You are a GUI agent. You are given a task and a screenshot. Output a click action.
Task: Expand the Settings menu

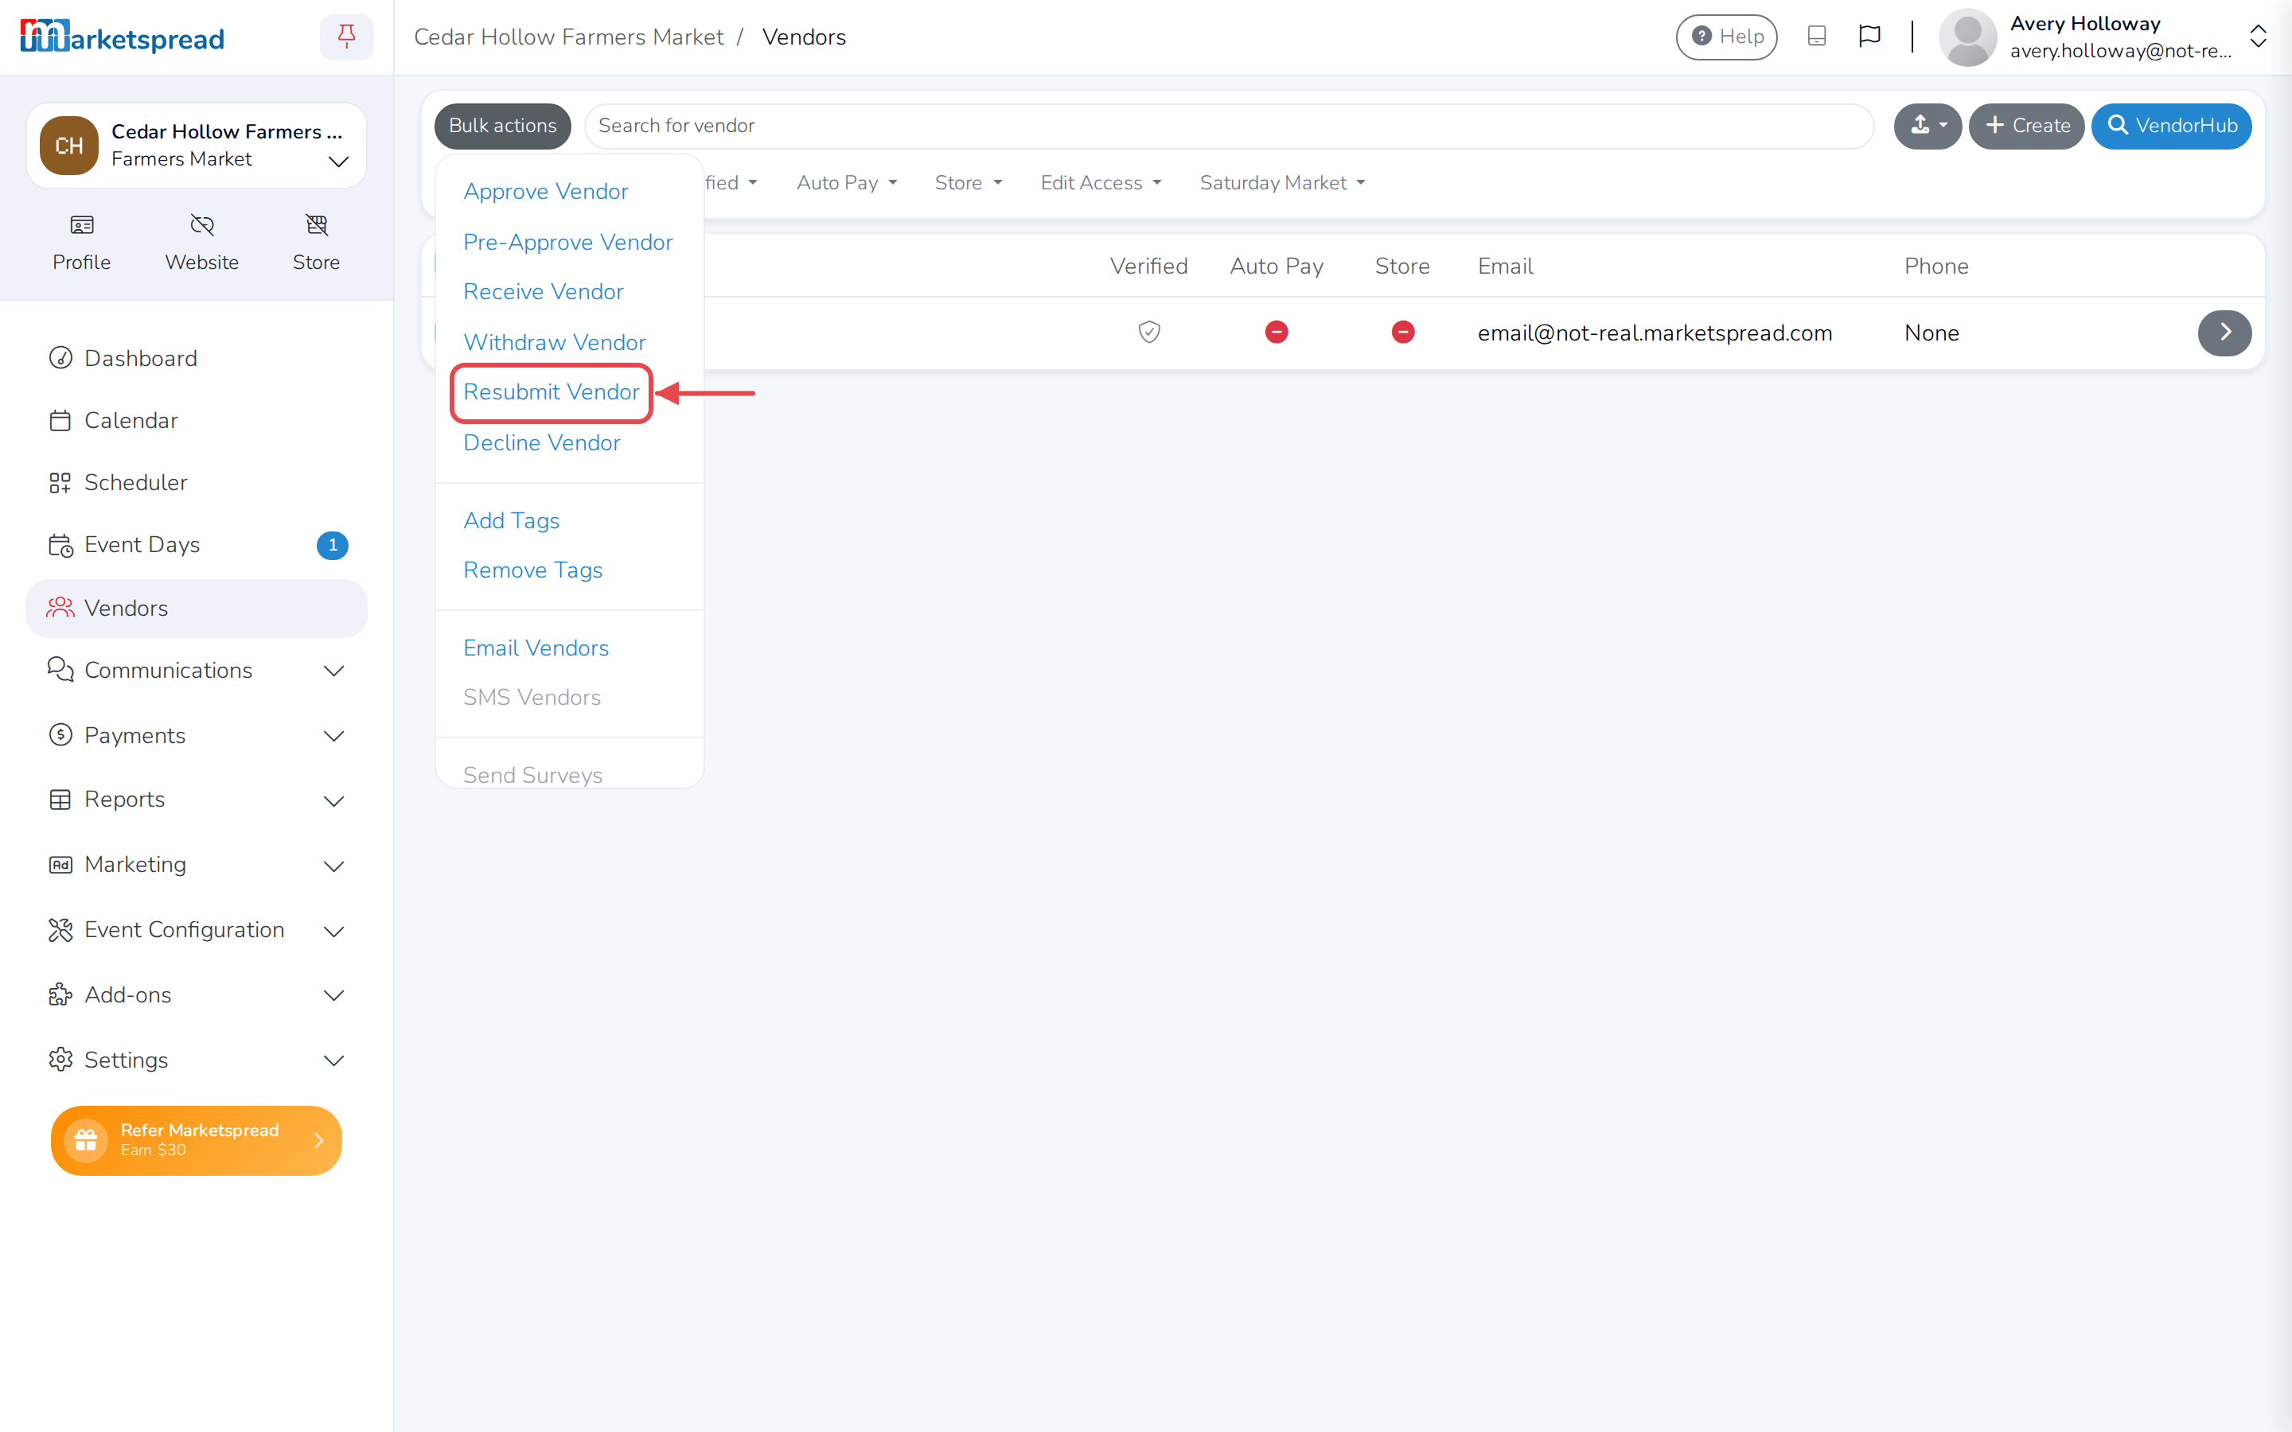[x=196, y=1060]
